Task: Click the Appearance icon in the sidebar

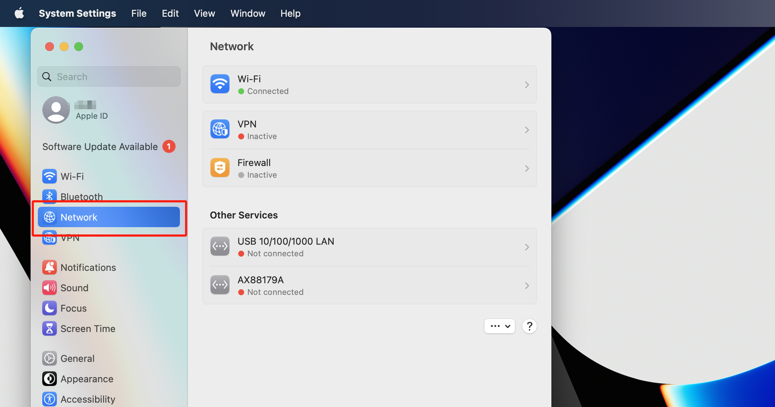Action: pos(50,379)
